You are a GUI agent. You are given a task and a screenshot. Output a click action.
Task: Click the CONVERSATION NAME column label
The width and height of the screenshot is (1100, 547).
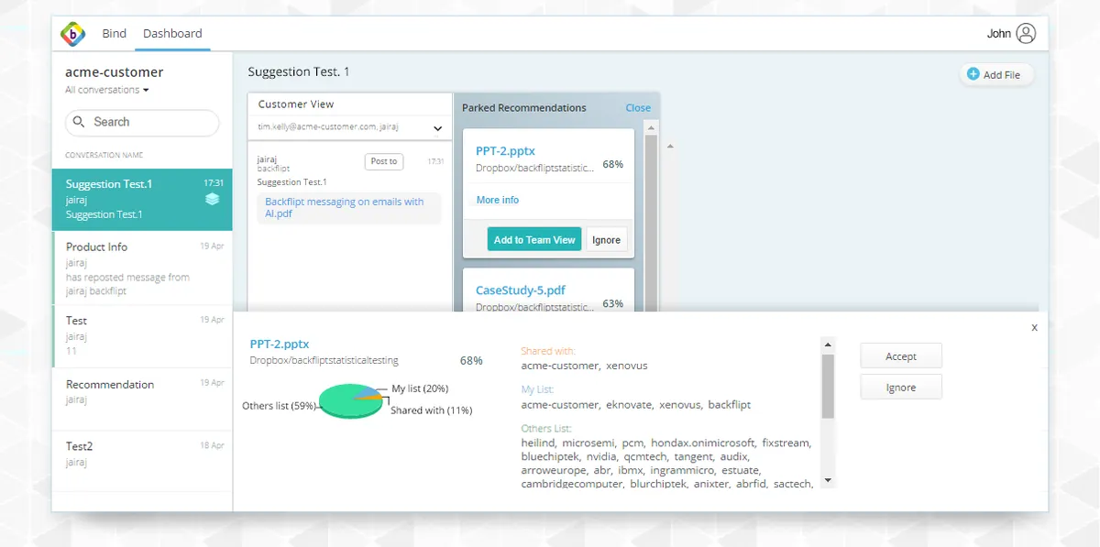(104, 155)
